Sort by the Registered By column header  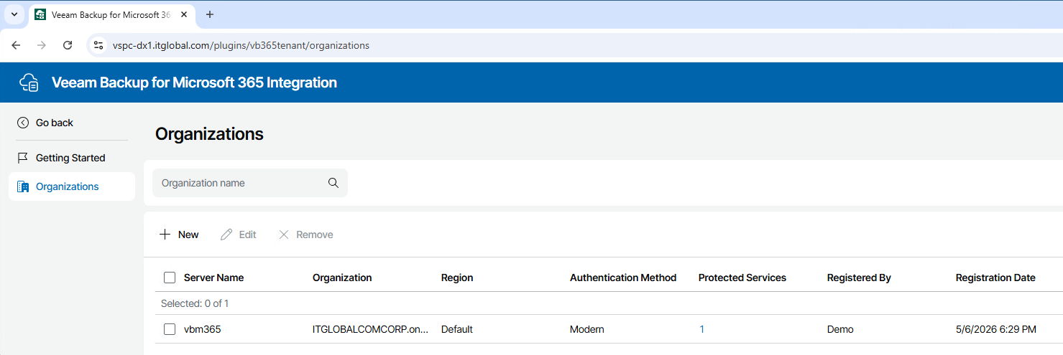tap(859, 278)
